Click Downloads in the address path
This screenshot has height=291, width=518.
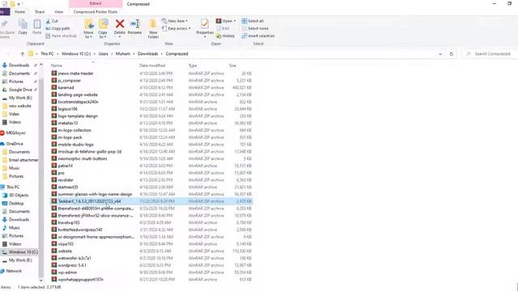147,54
